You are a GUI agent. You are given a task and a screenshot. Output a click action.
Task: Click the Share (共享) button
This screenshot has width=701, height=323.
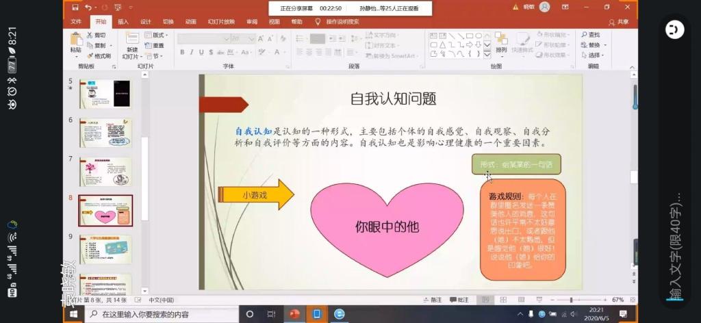pyautogui.click(x=619, y=22)
